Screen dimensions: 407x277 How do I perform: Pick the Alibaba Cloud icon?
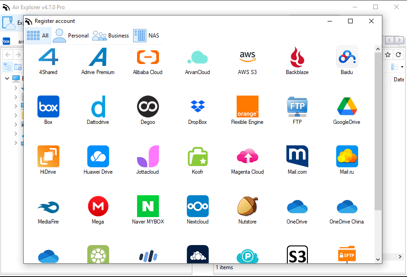[x=148, y=61]
